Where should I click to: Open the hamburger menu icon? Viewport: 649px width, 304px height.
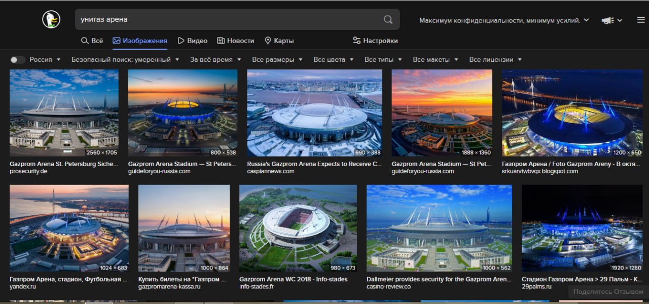[x=641, y=20]
